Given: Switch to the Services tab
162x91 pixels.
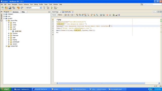Looking at the screenshot, I should click(15, 12).
